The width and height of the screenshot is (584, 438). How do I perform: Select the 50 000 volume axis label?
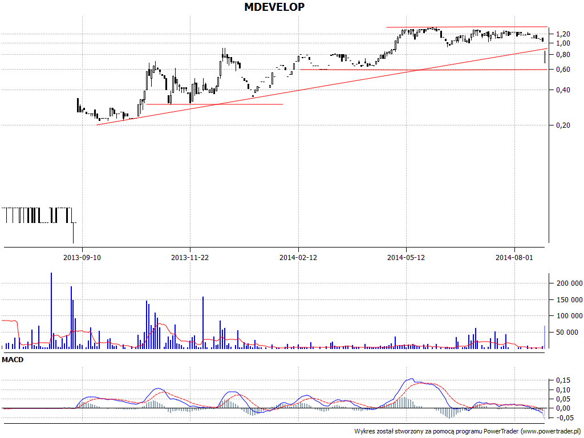coord(570,332)
